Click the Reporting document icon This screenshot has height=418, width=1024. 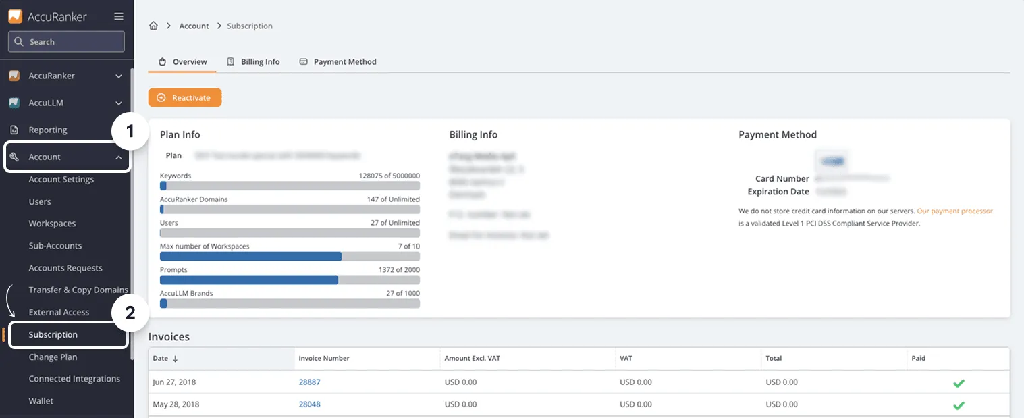coord(14,130)
